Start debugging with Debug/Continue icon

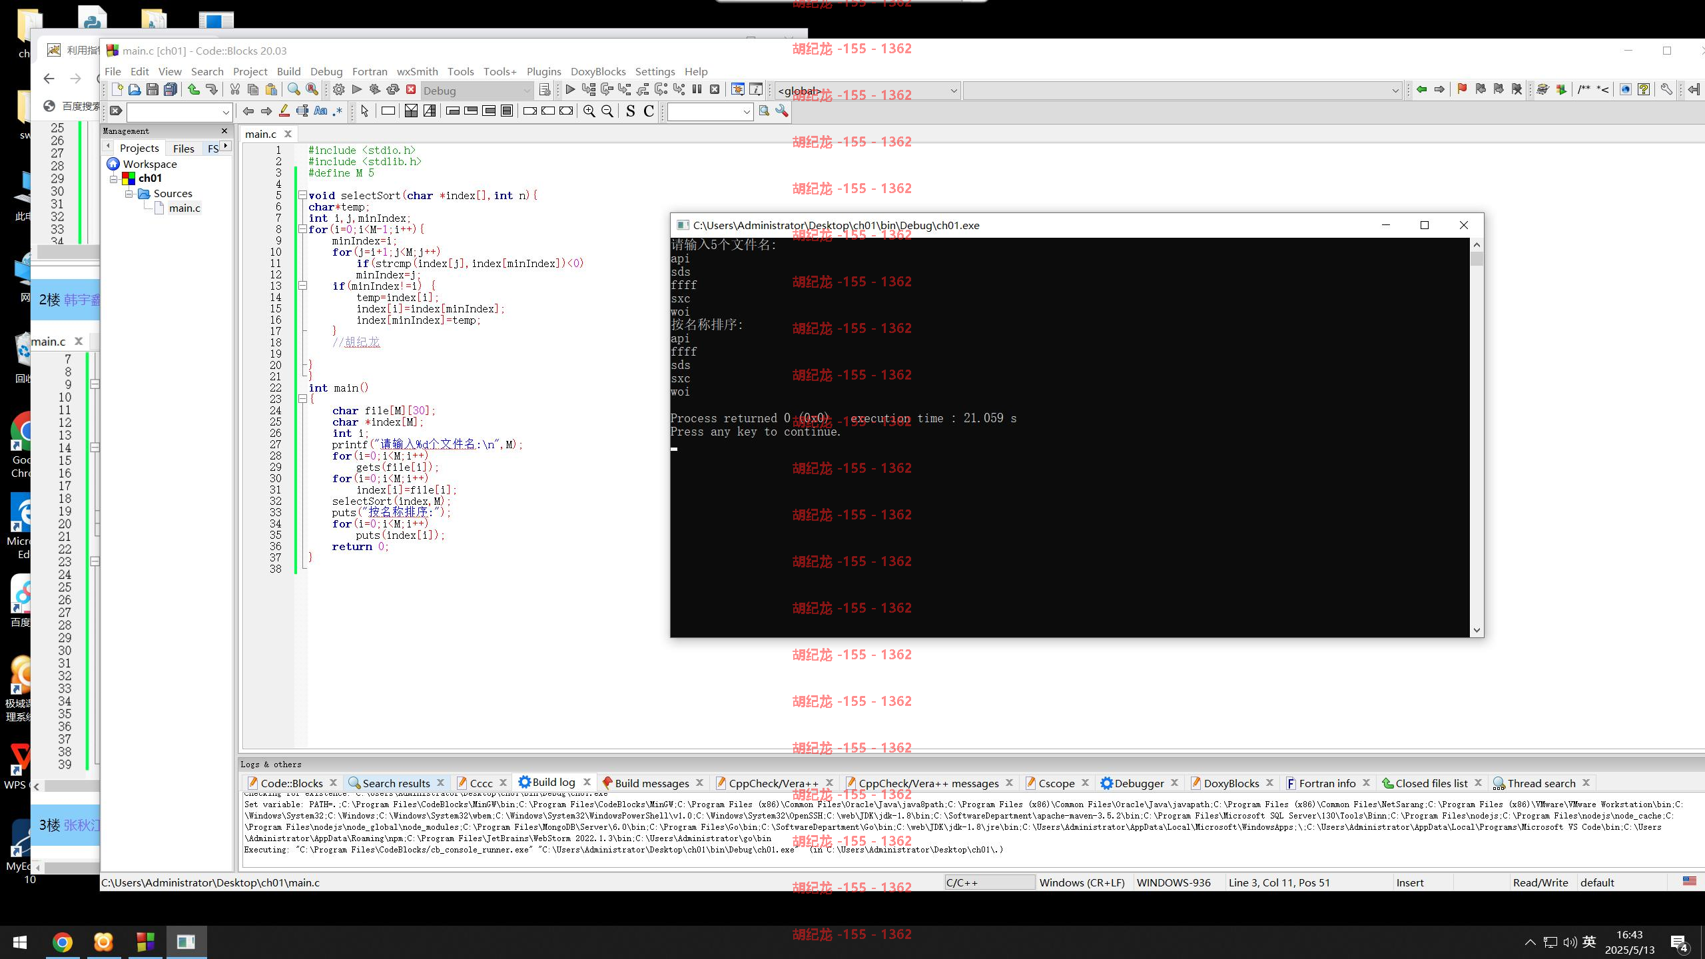pos(570,90)
